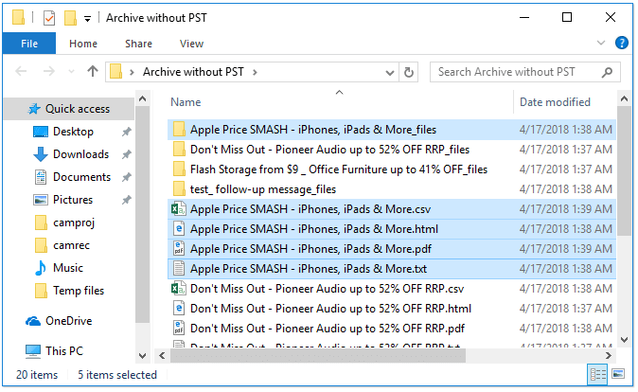This screenshot has height=392, width=638.
Task: Select Don't Miss Out Pioneer Audio _files folder
Action: point(392,150)
